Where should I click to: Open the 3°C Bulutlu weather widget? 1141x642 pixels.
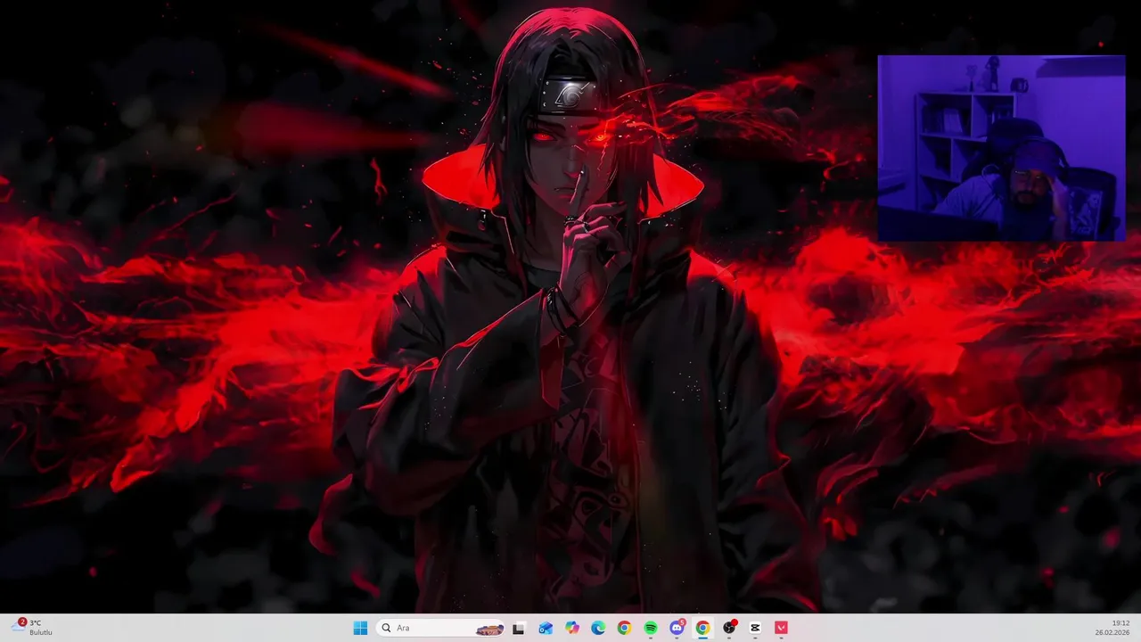pos(32,628)
